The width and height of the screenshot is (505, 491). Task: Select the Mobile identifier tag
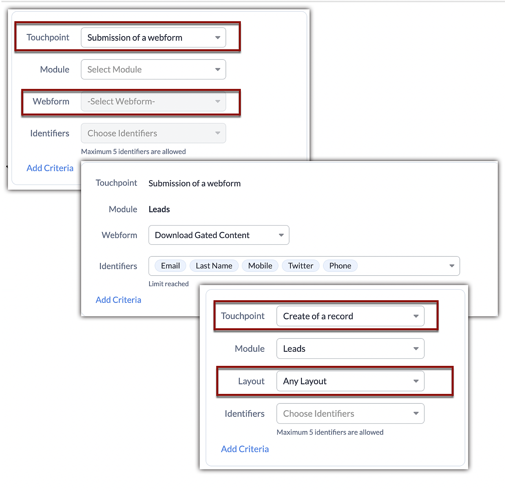(260, 266)
